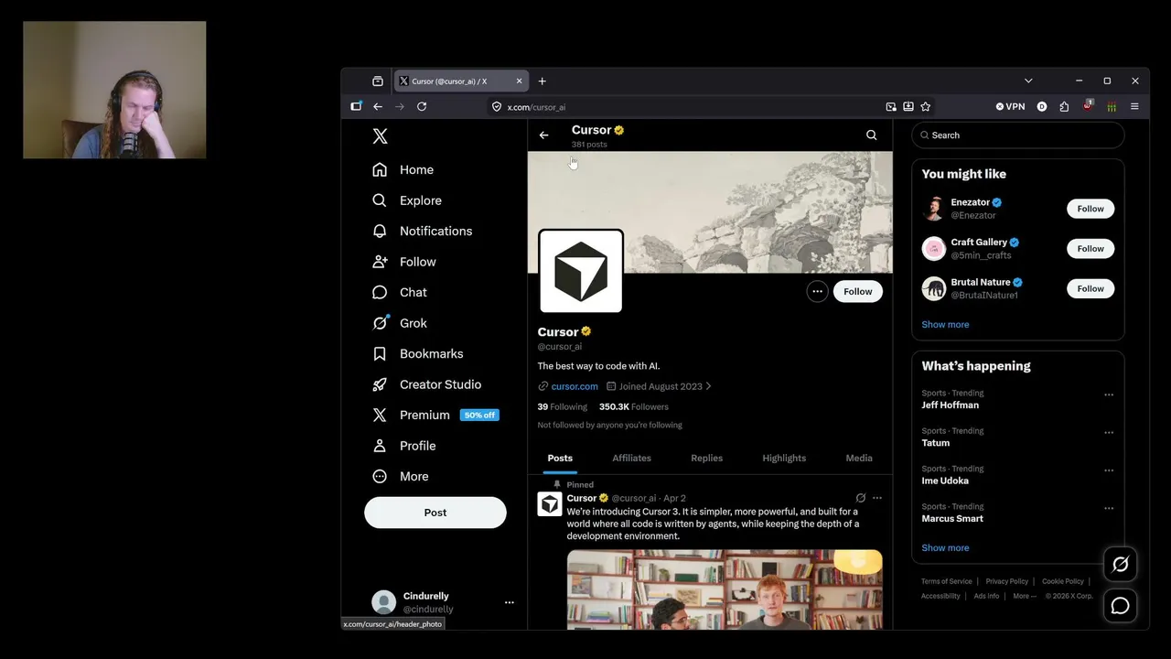This screenshot has width=1171, height=659.
Task: Switch to the Replies tab
Action: coord(706,458)
